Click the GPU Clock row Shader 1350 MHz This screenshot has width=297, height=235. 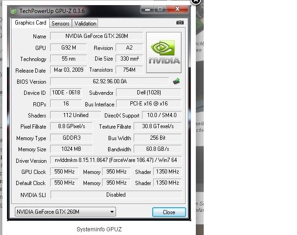[167, 171]
